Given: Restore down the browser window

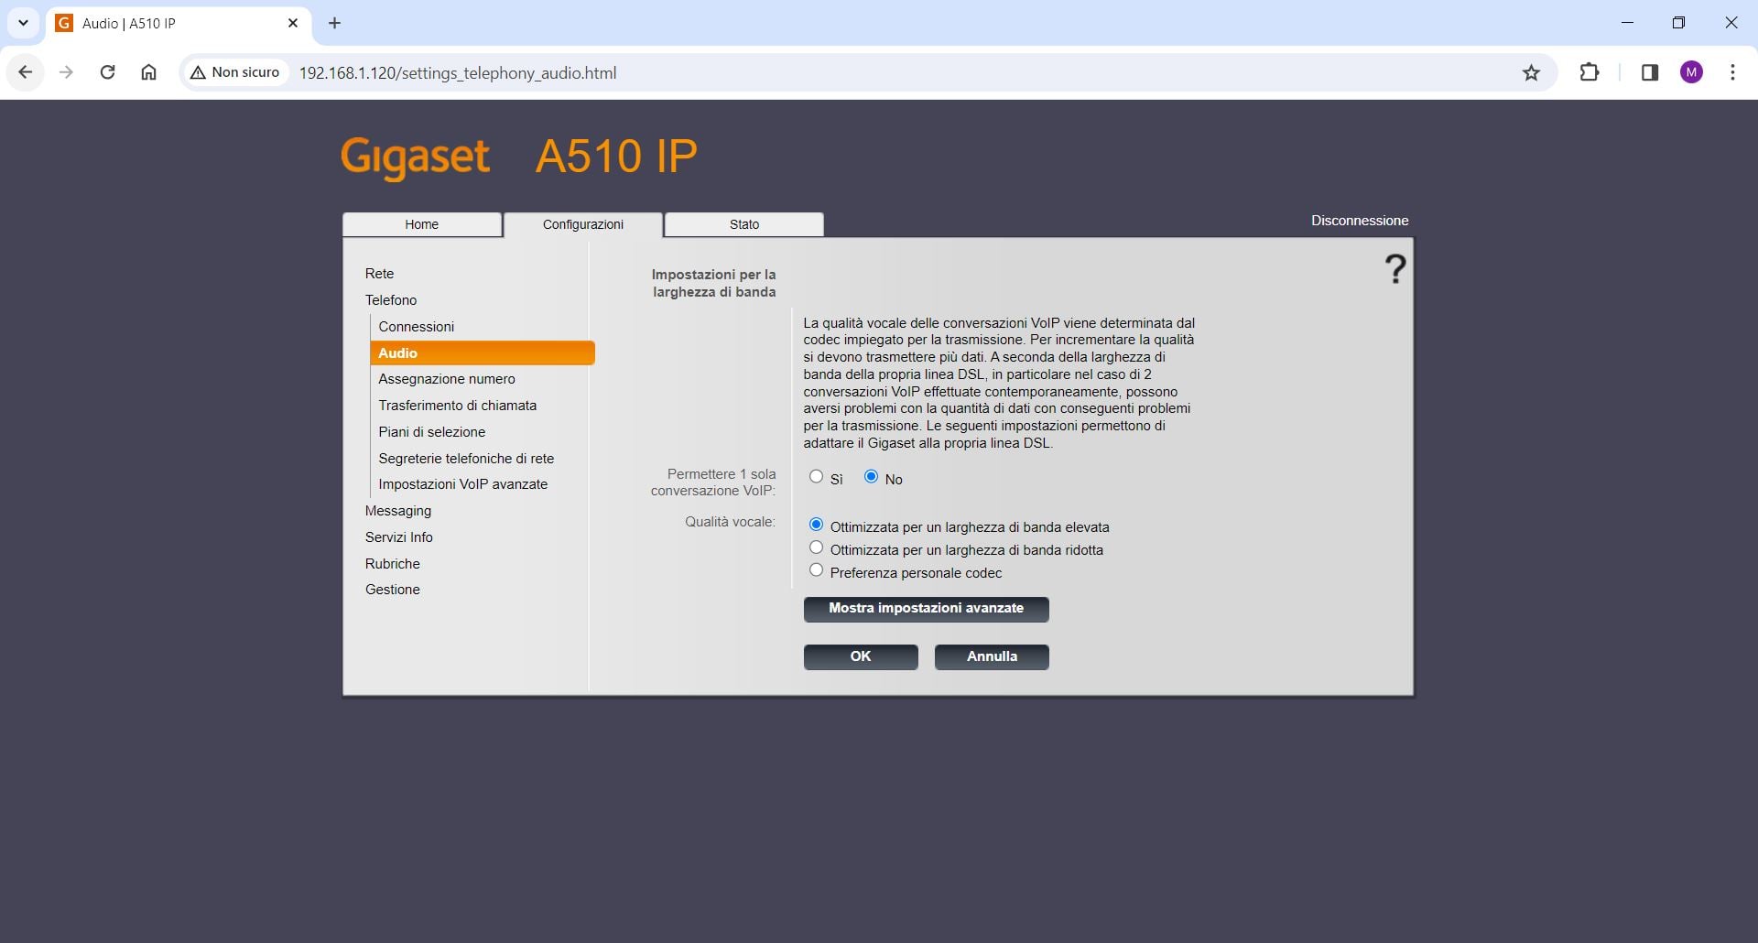Looking at the screenshot, I should (x=1678, y=23).
